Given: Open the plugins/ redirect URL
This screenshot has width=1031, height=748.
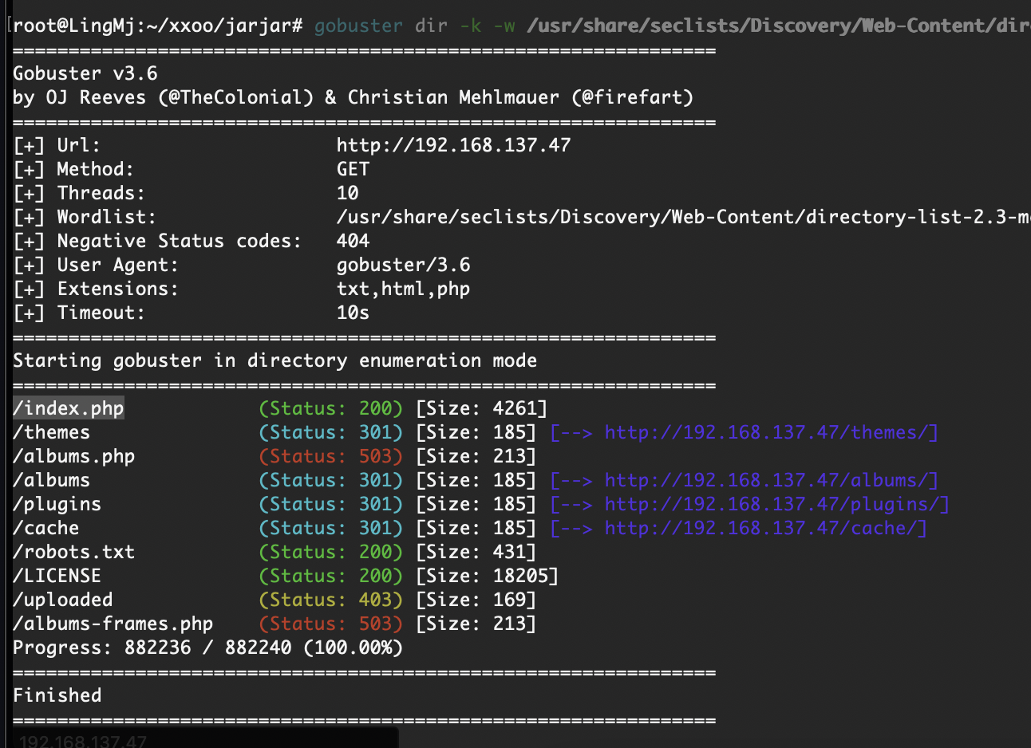Looking at the screenshot, I should [776, 504].
